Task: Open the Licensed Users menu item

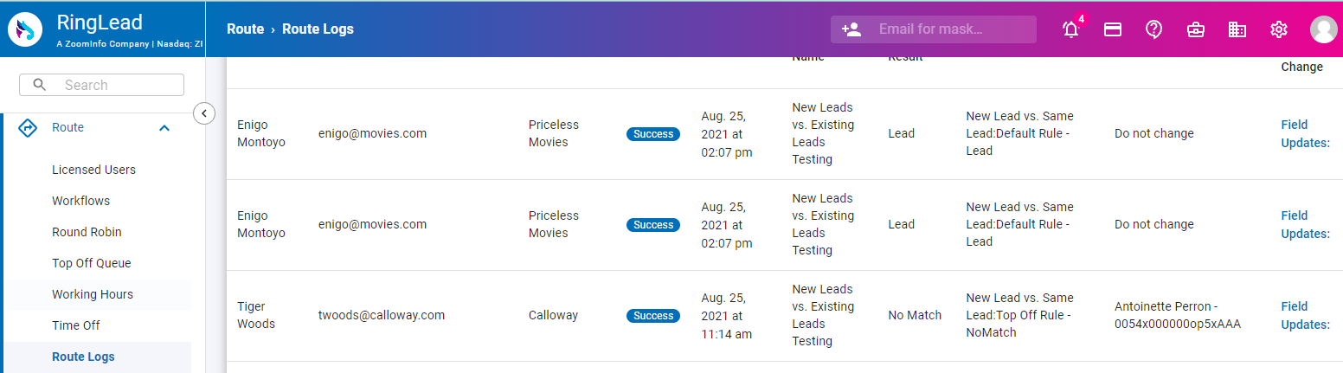Action: (x=93, y=170)
